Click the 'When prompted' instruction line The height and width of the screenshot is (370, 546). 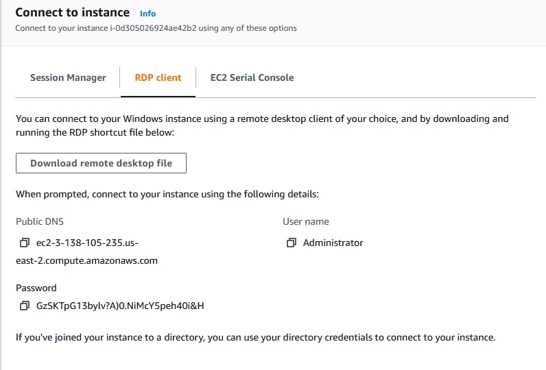point(167,194)
